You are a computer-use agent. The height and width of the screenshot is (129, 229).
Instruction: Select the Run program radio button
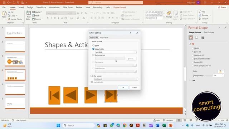point(93,55)
